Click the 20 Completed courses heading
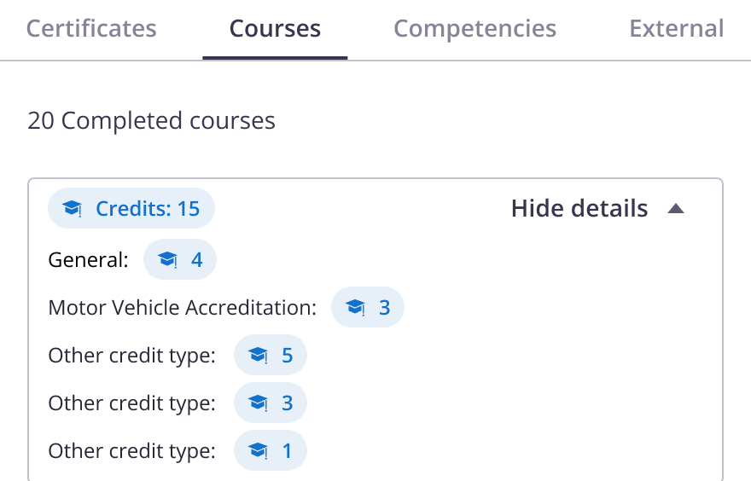Screen dimensions: 751x481 pos(151,120)
